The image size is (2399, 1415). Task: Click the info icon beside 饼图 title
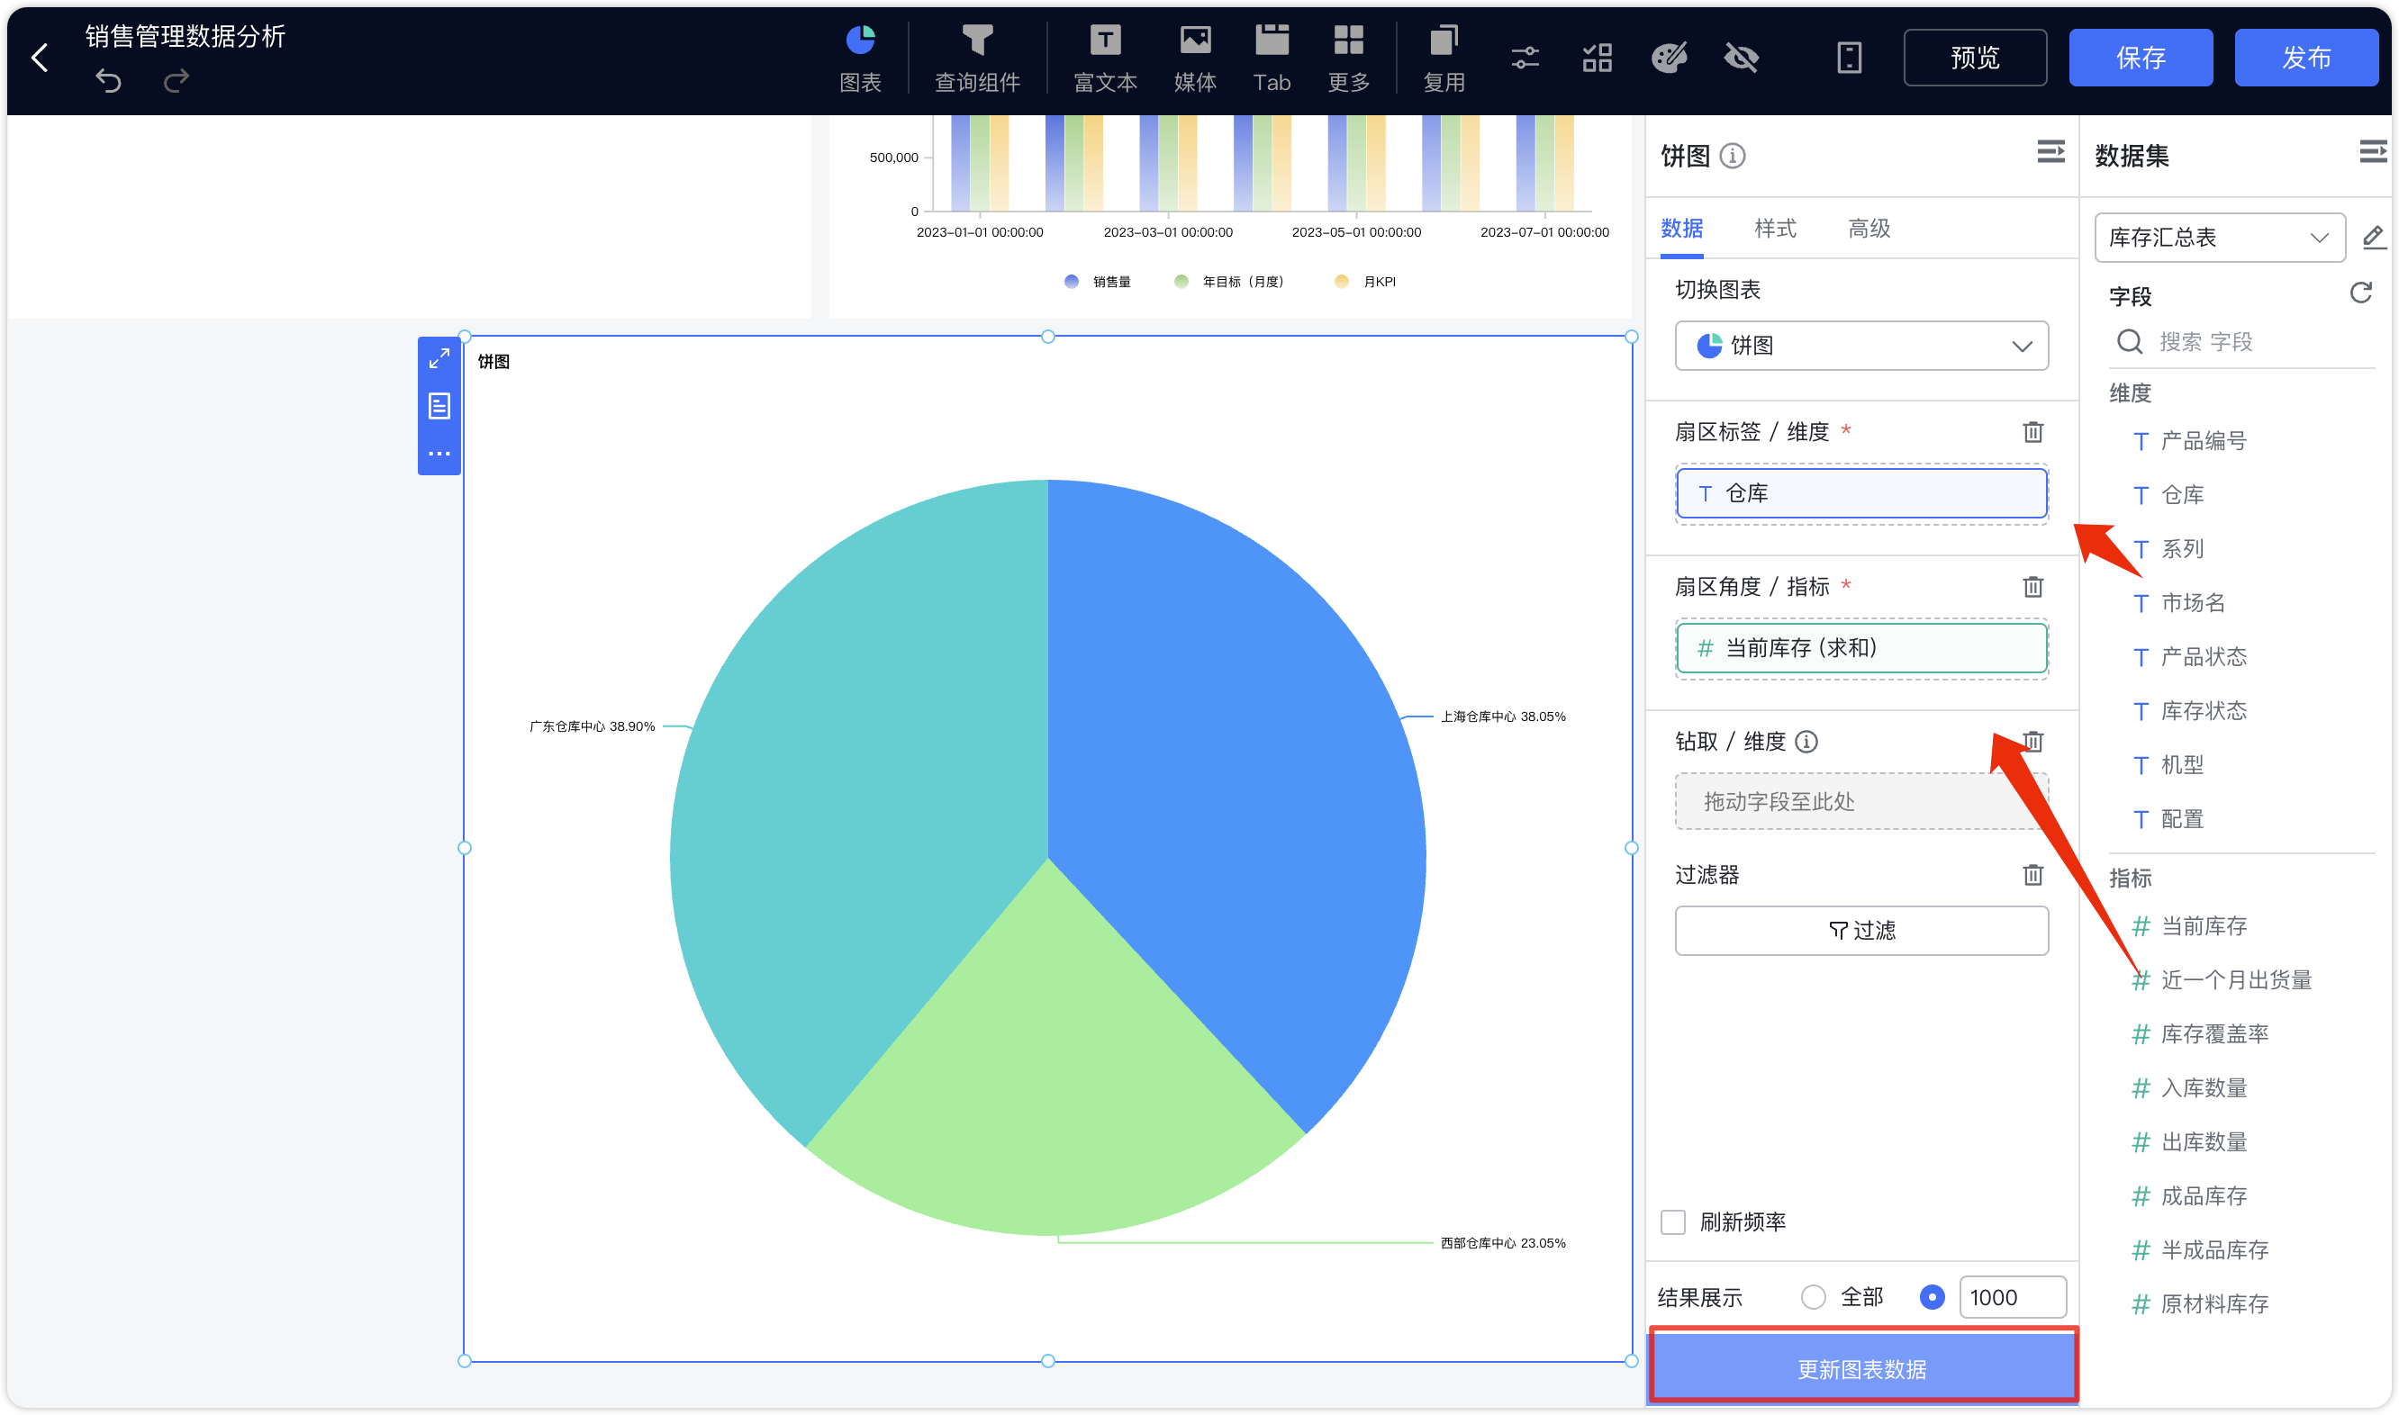click(x=1733, y=156)
